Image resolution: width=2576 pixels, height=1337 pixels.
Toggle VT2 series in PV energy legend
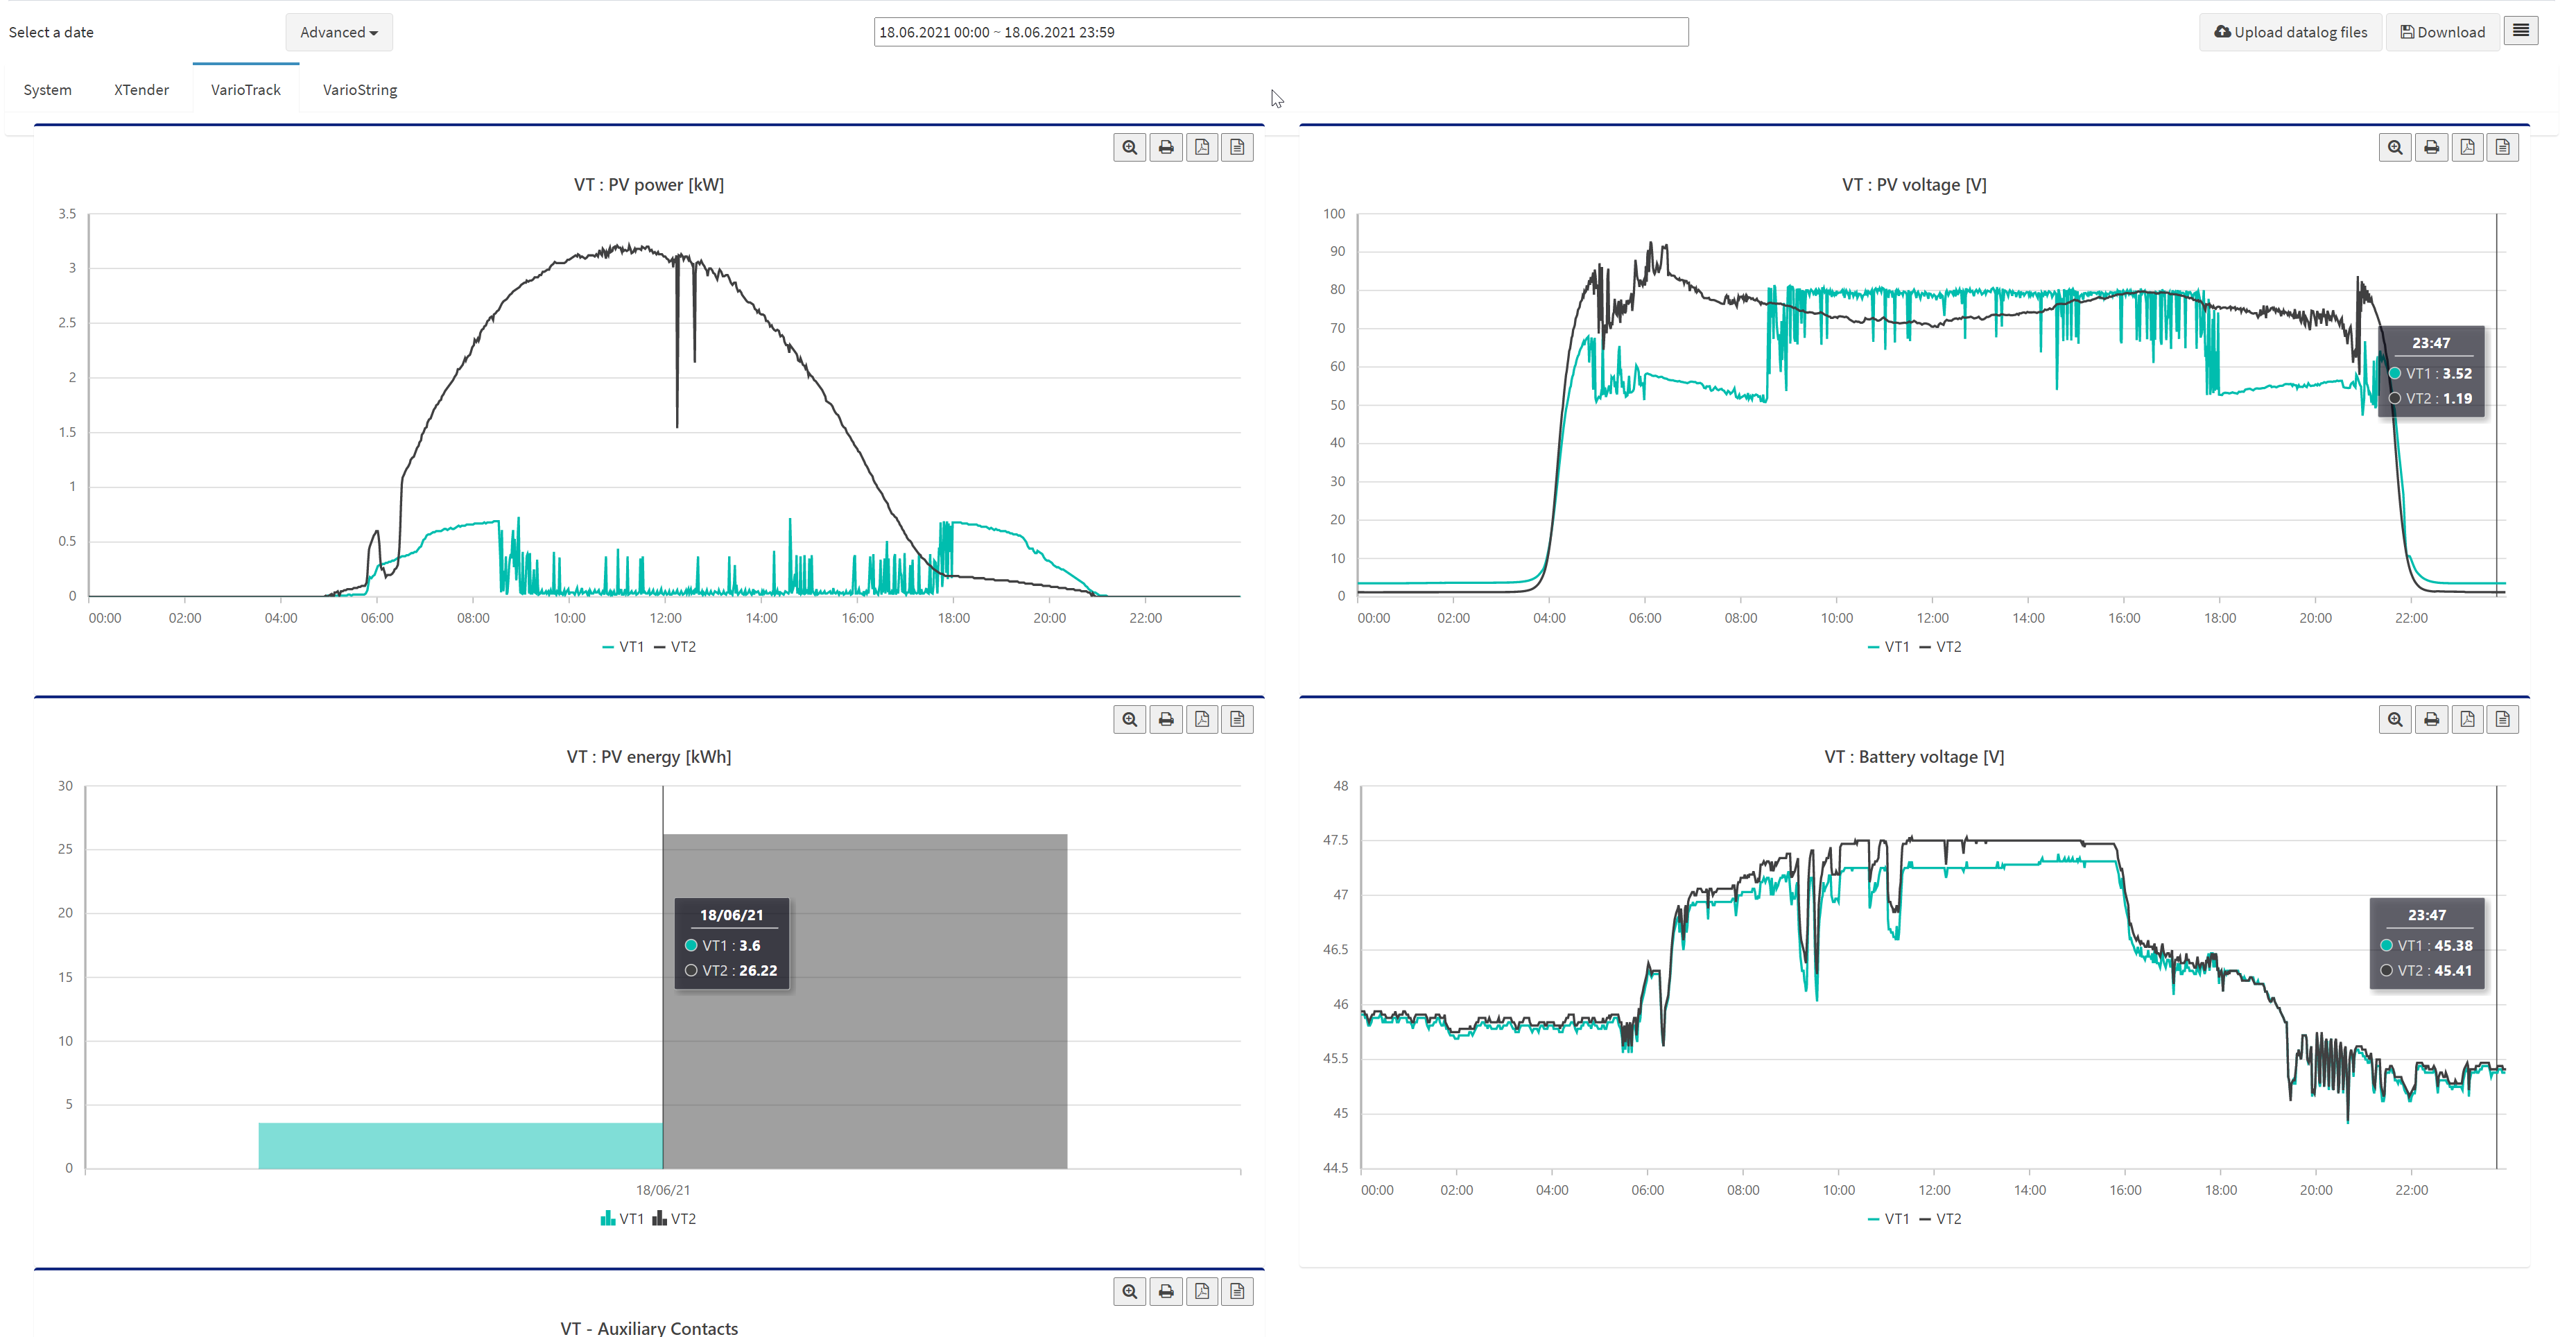click(x=674, y=1219)
